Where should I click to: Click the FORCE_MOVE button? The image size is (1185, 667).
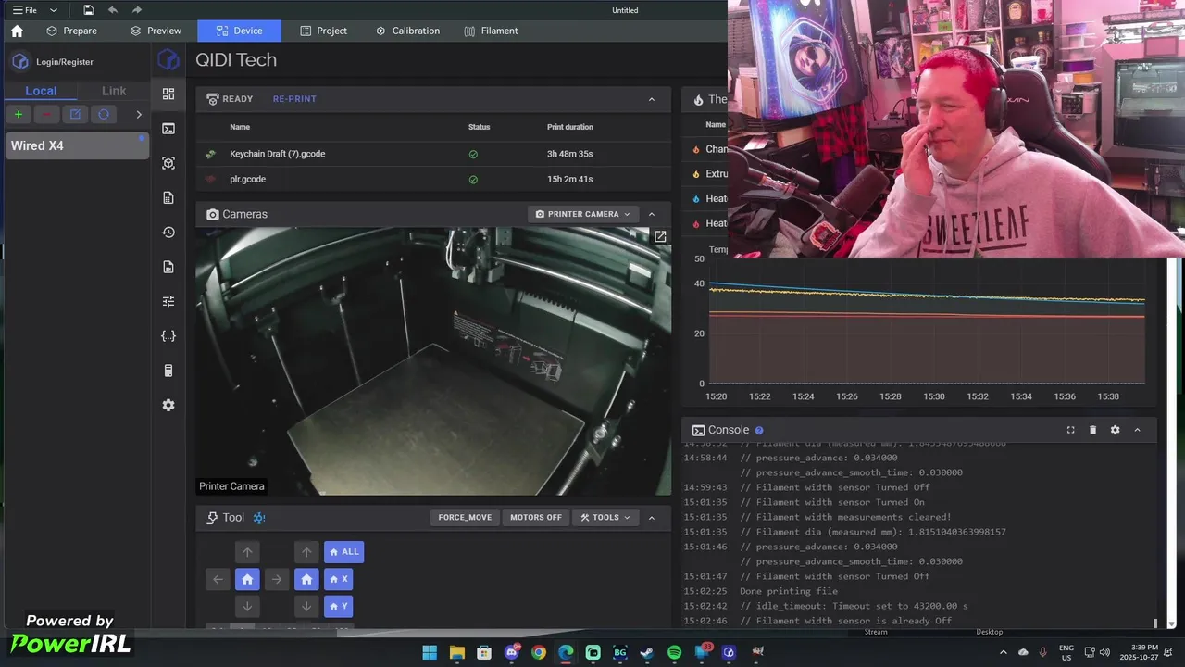point(465,518)
